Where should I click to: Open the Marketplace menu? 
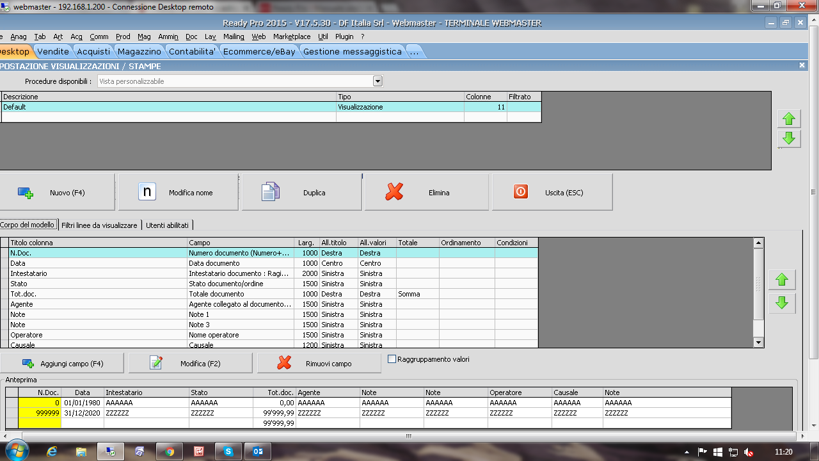(x=292, y=36)
